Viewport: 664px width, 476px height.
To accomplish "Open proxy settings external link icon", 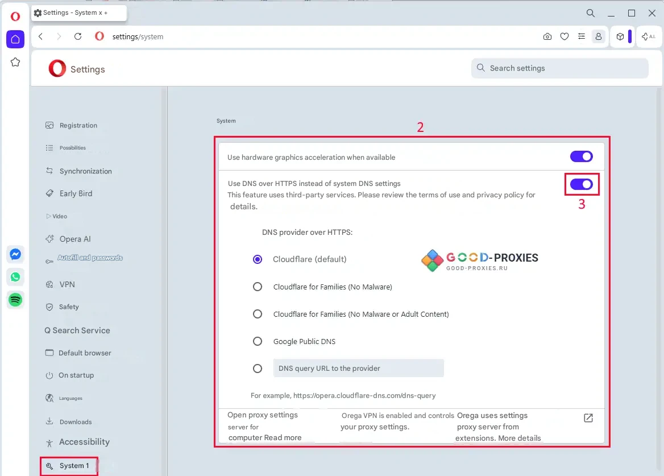I will point(588,418).
